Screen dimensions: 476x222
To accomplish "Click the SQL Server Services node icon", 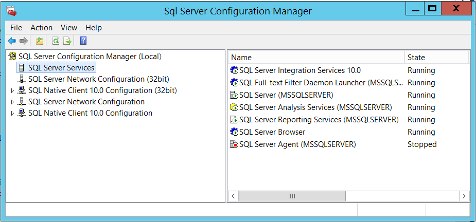I will click(x=22, y=68).
